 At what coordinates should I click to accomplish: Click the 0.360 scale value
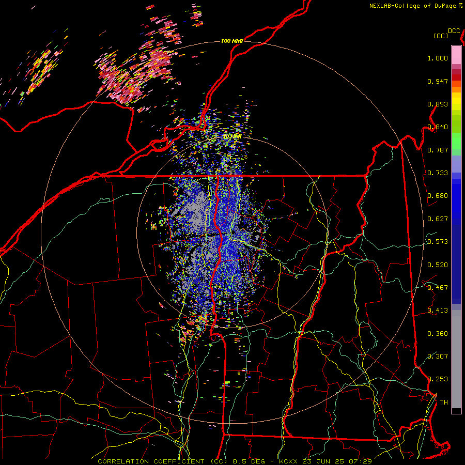click(x=438, y=334)
